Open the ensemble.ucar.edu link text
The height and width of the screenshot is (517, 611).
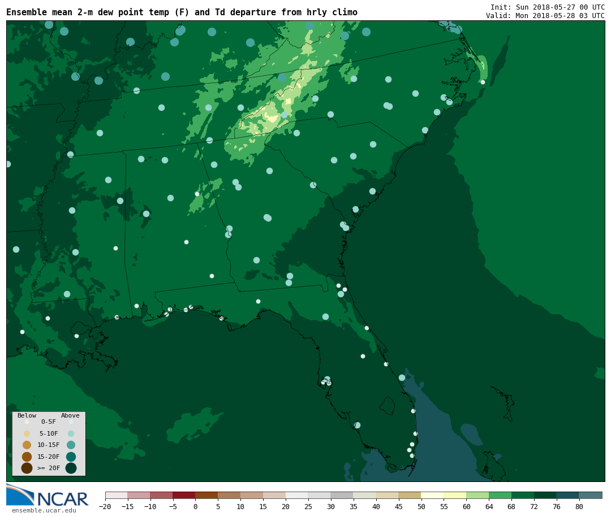coord(44,510)
